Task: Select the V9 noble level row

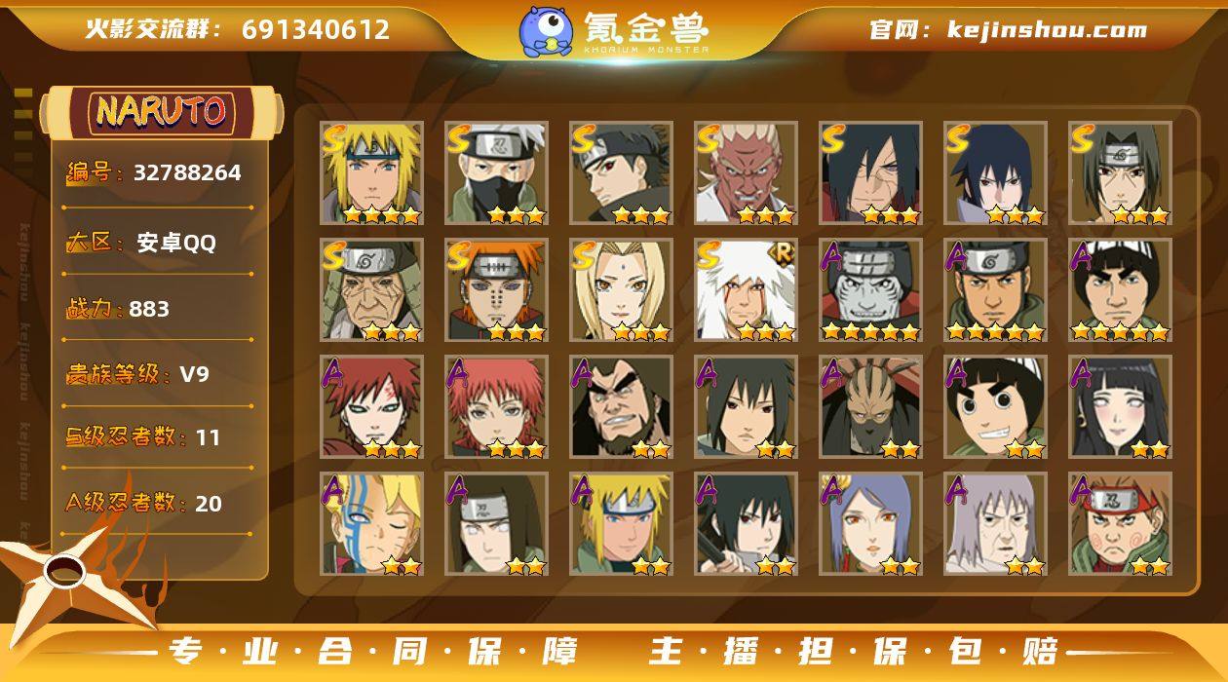Action: [160, 374]
